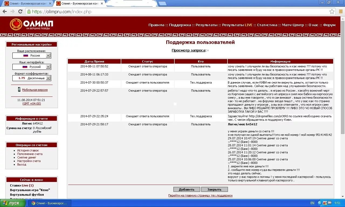Go back with browser Back arrow
This screenshot has height=207, width=345.
pos(5,12)
